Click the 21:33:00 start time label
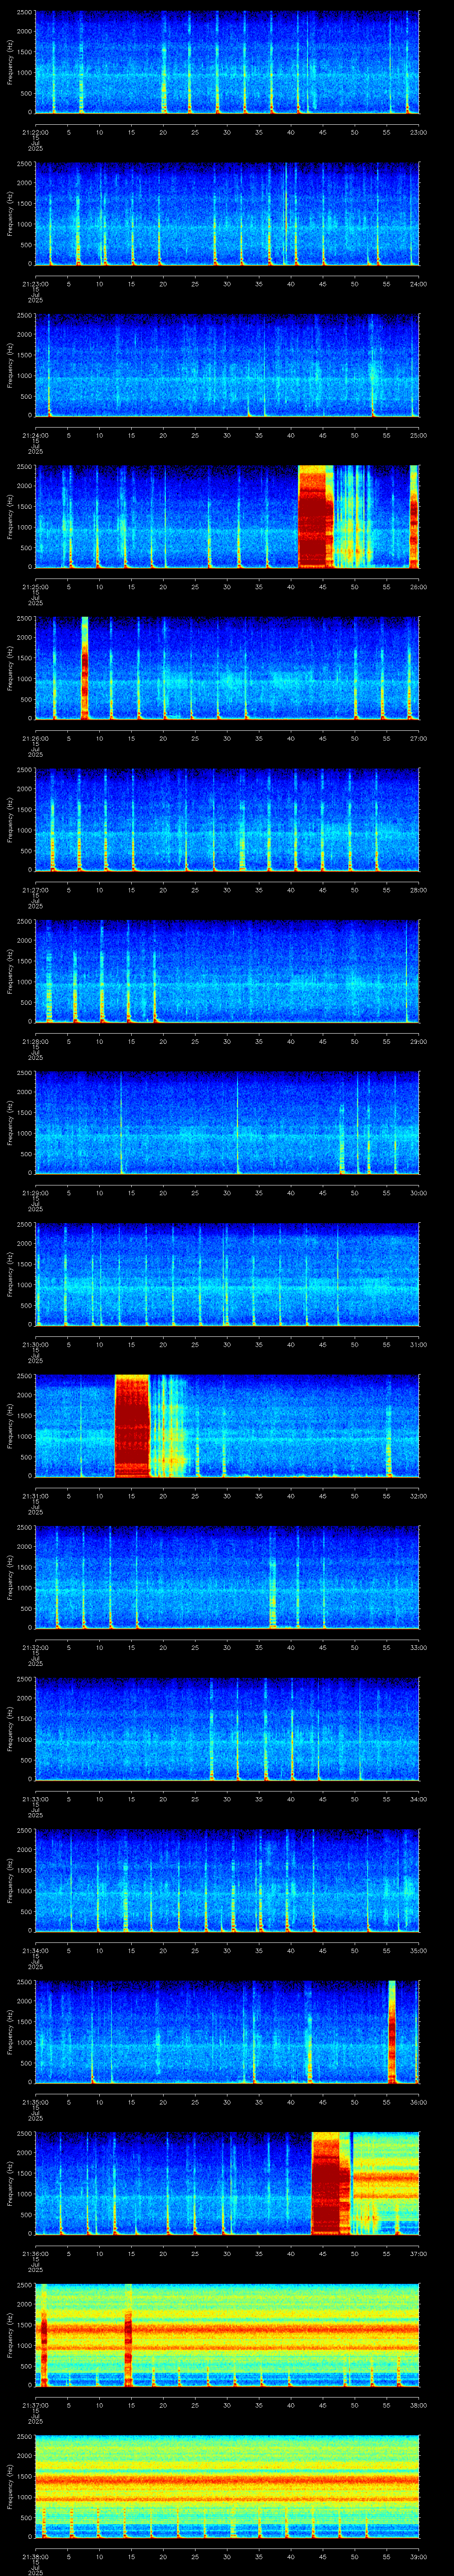Viewport: 454px width, 2576px height. pos(35,1799)
